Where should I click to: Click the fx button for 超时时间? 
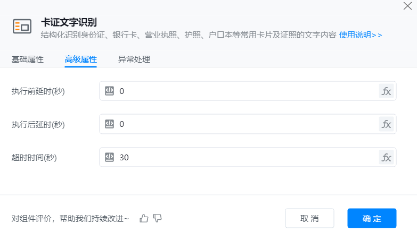(386, 157)
